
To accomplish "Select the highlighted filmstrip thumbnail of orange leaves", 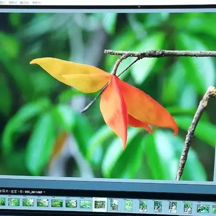I will (x=100, y=205).
